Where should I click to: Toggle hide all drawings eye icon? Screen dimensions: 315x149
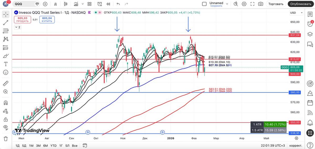(x=6, y=128)
